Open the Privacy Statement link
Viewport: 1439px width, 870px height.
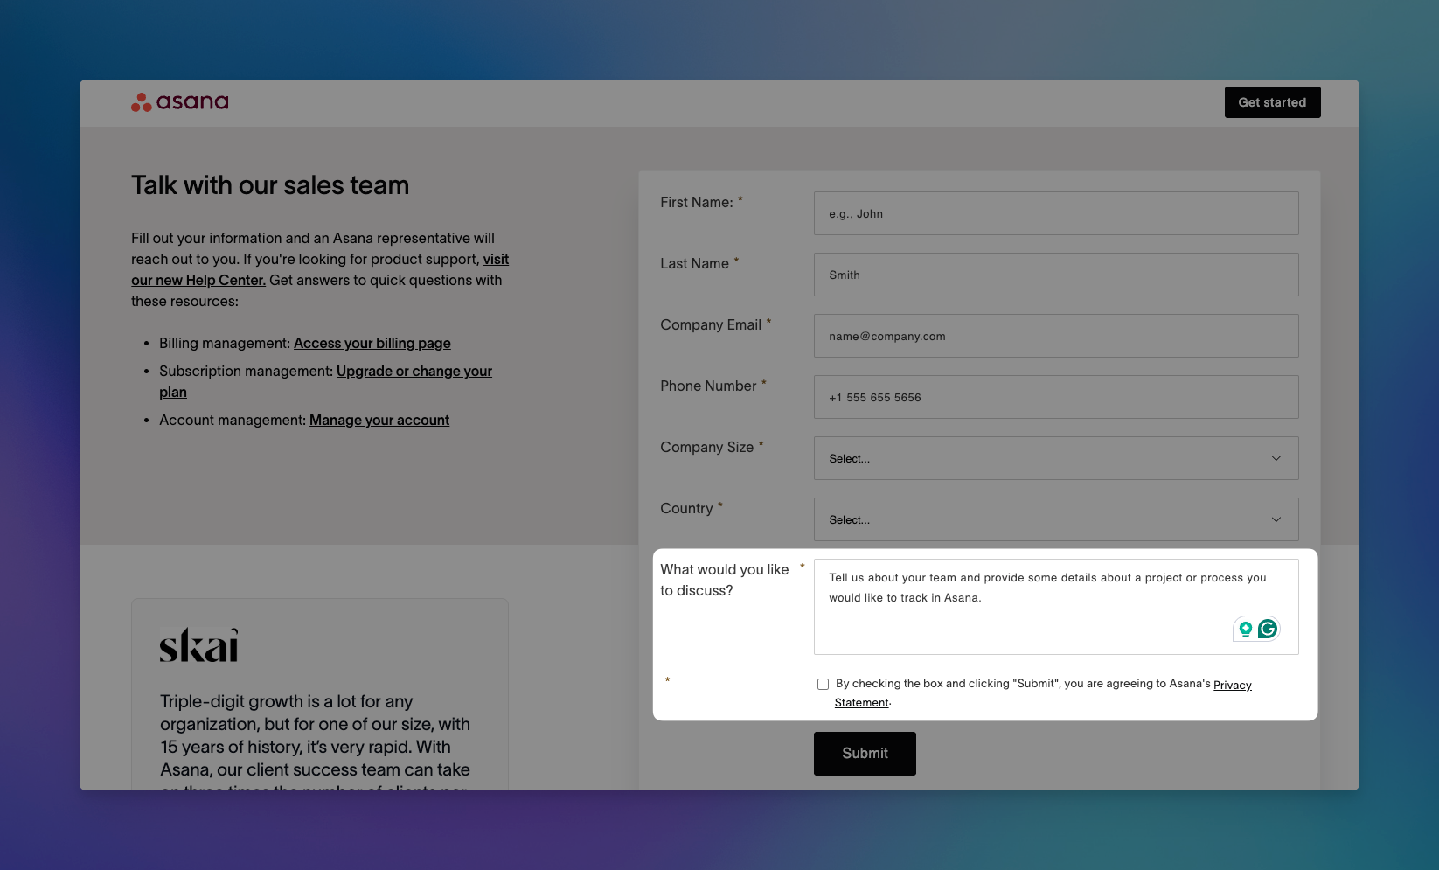click(x=1232, y=686)
